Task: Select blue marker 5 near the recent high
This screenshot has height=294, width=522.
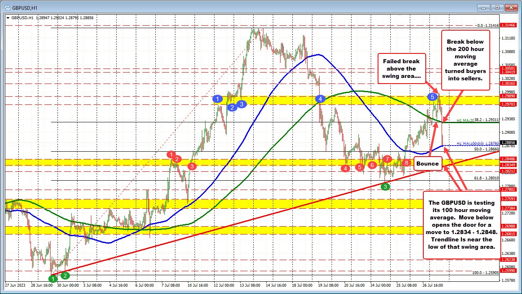Action: click(x=432, y=97)
